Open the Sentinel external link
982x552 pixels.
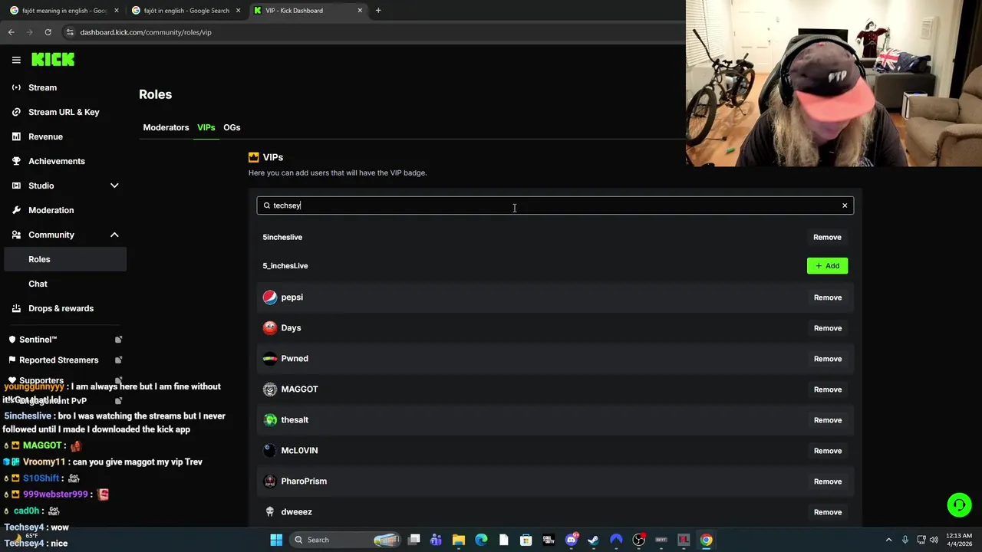(x=119, y=340)
